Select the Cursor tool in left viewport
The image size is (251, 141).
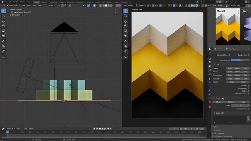tap(4, 16)
